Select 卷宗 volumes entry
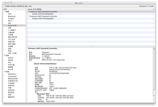The height and width of the screenshot is (107, 158). [x=10, y=62]
